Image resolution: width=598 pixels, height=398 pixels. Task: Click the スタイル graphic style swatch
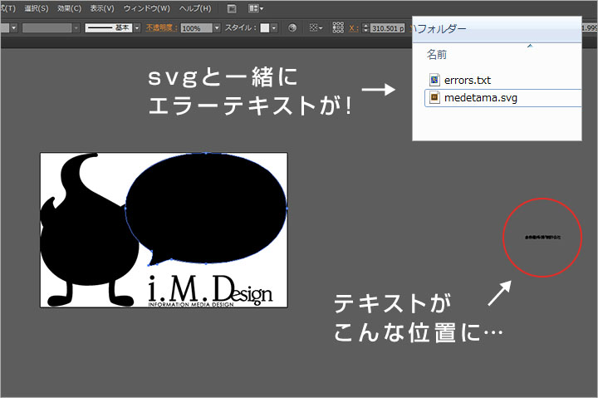265,28
